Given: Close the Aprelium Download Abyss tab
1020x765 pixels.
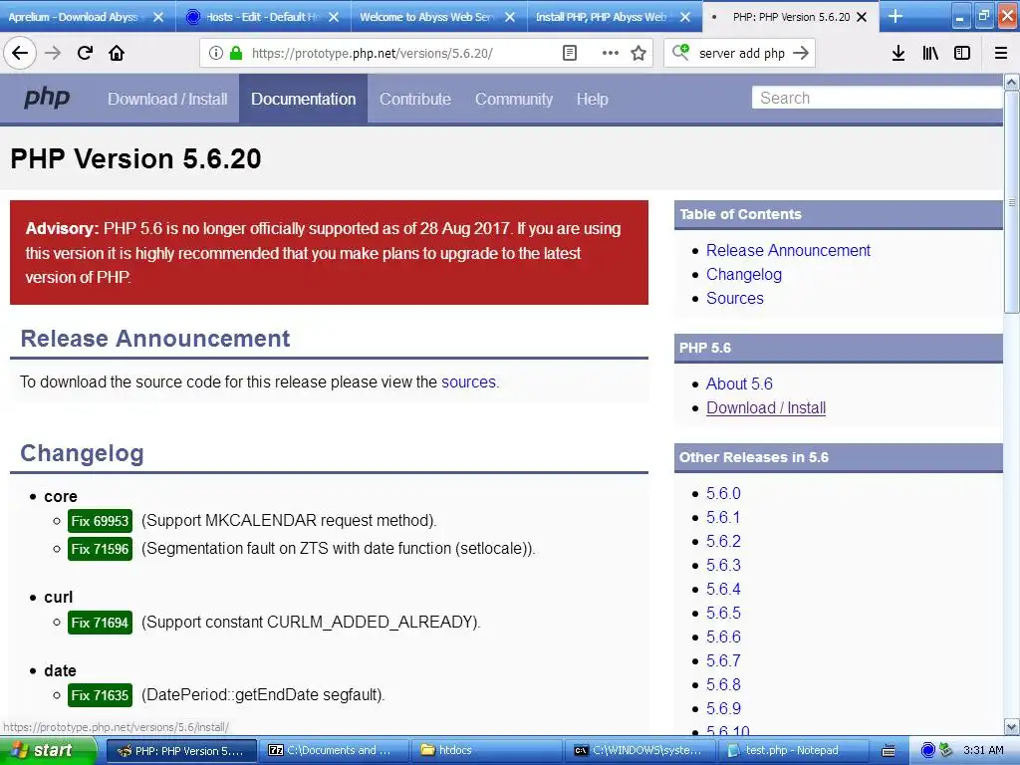Looking at the screenshot, I should [158, 17].
